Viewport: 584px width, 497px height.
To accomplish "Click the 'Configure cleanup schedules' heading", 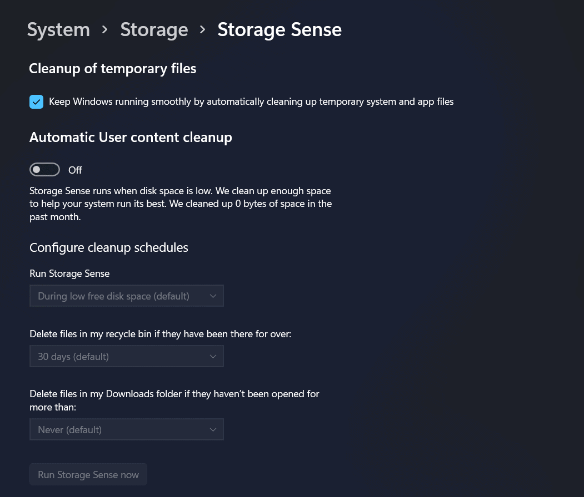I will pos(109,247).
